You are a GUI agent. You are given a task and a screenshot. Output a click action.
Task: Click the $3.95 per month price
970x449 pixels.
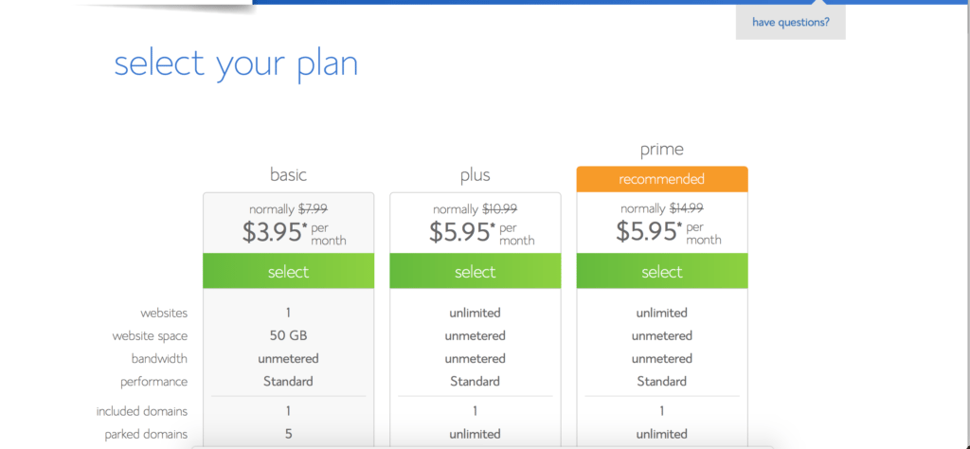coord(294,231)
